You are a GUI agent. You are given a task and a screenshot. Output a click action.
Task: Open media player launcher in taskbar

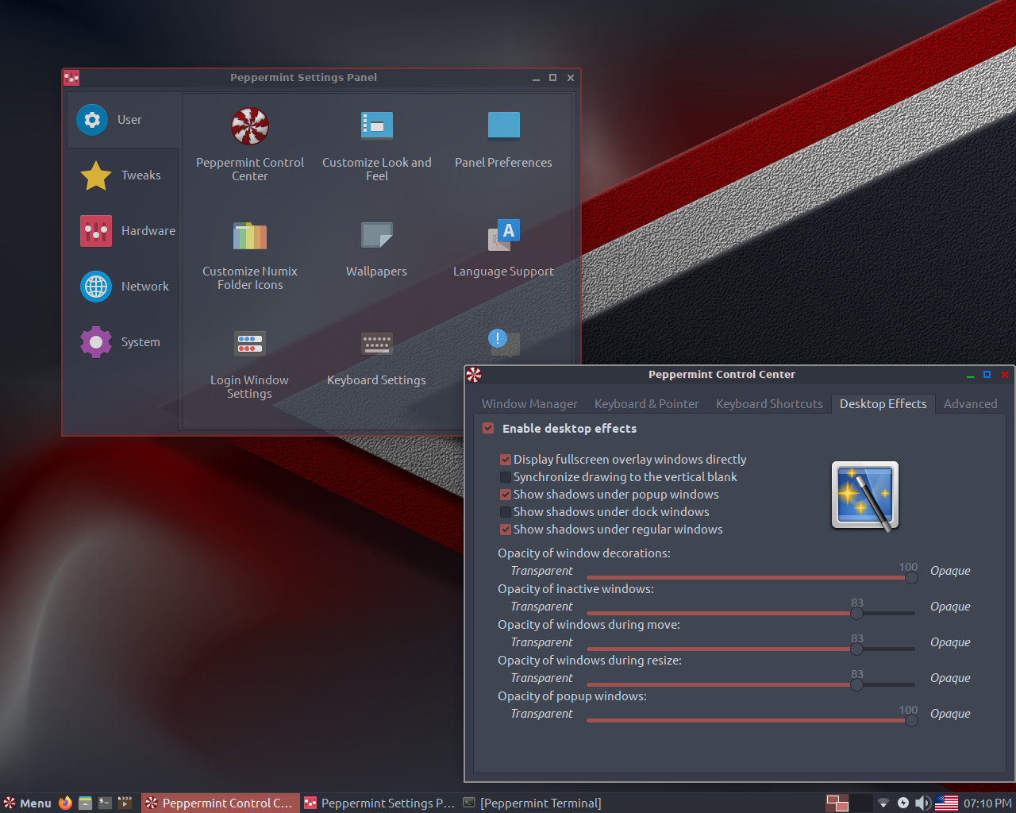125,803
